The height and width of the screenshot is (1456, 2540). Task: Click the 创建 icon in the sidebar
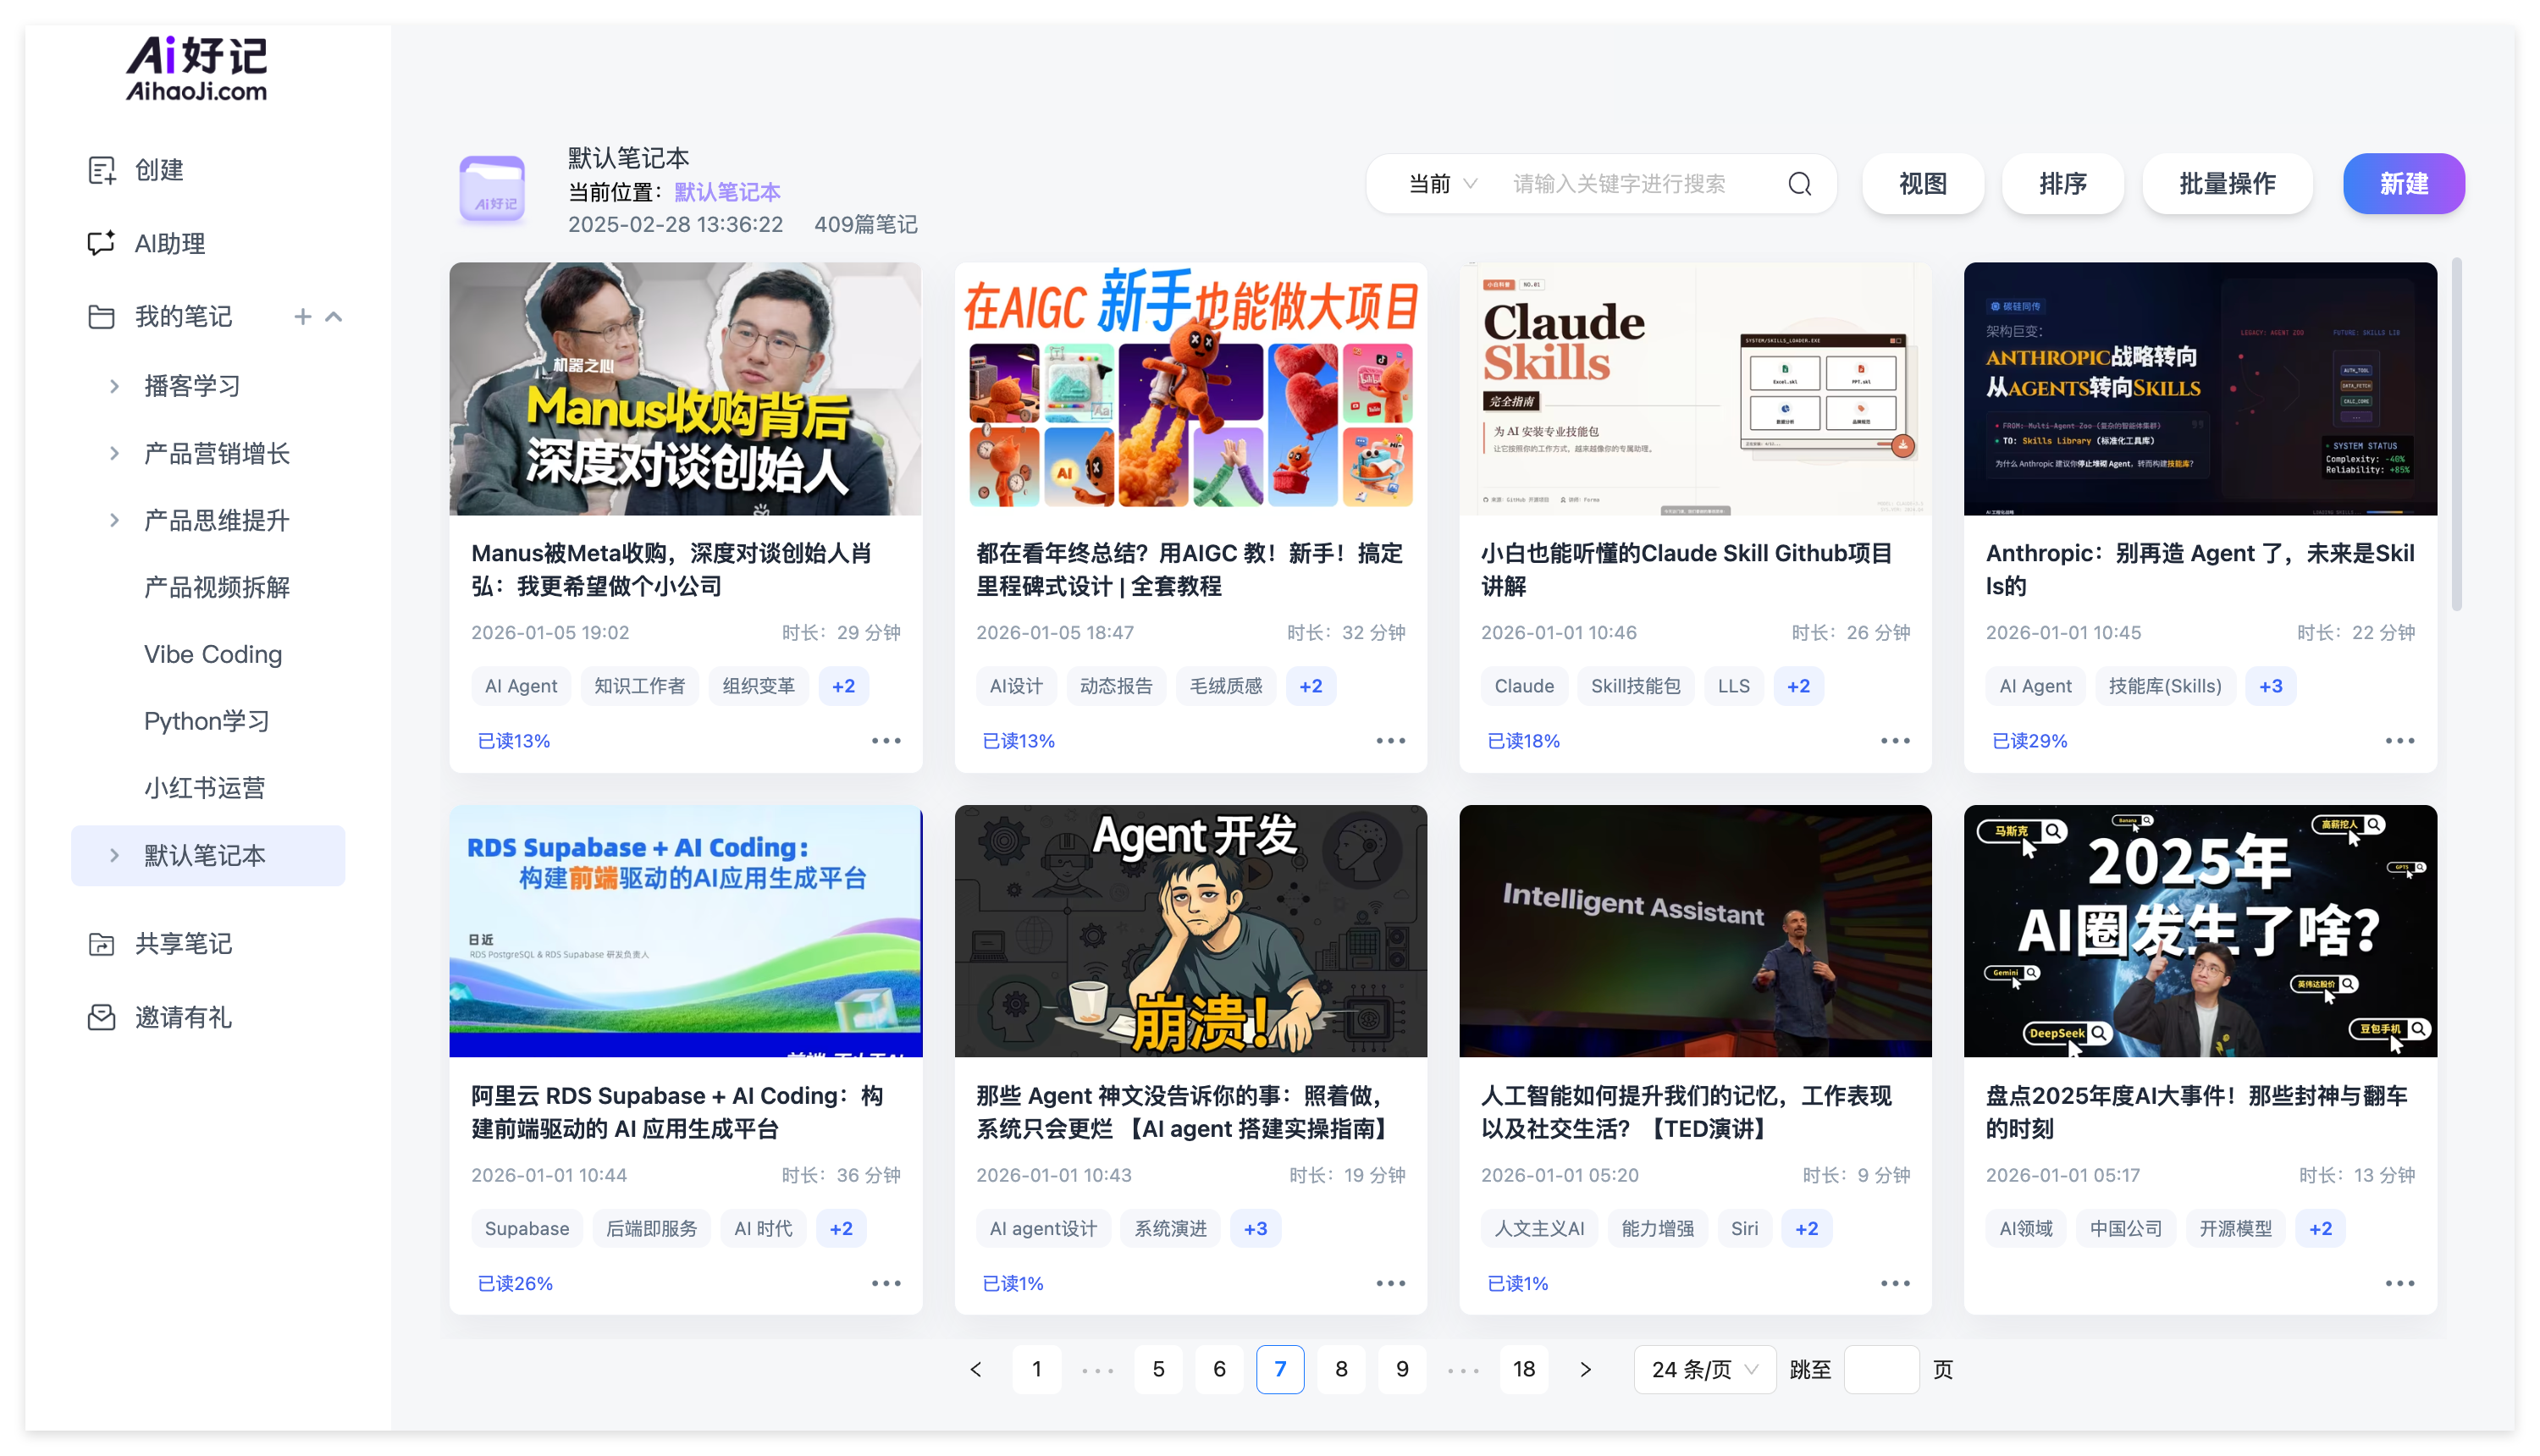[x=101, y=170]
